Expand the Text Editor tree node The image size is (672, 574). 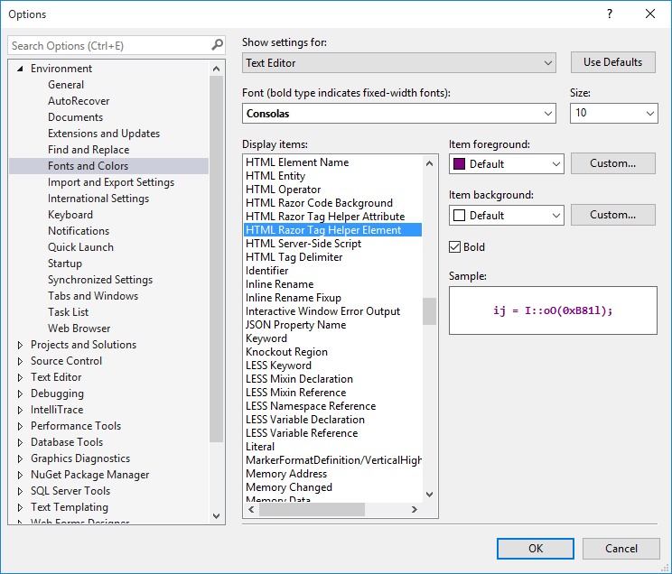(x=20, y=377)
